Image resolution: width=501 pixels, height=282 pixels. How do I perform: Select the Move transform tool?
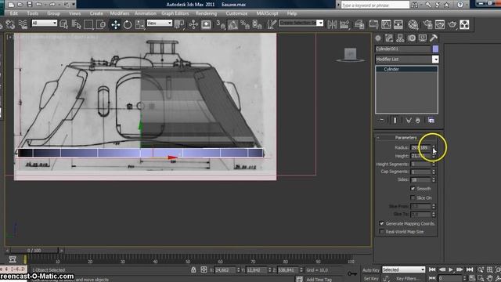coord(115,24)
